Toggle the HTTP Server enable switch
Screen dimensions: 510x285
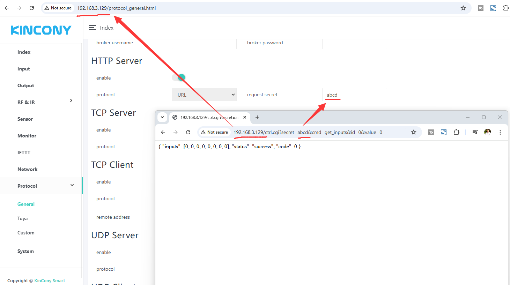point(178,77)
